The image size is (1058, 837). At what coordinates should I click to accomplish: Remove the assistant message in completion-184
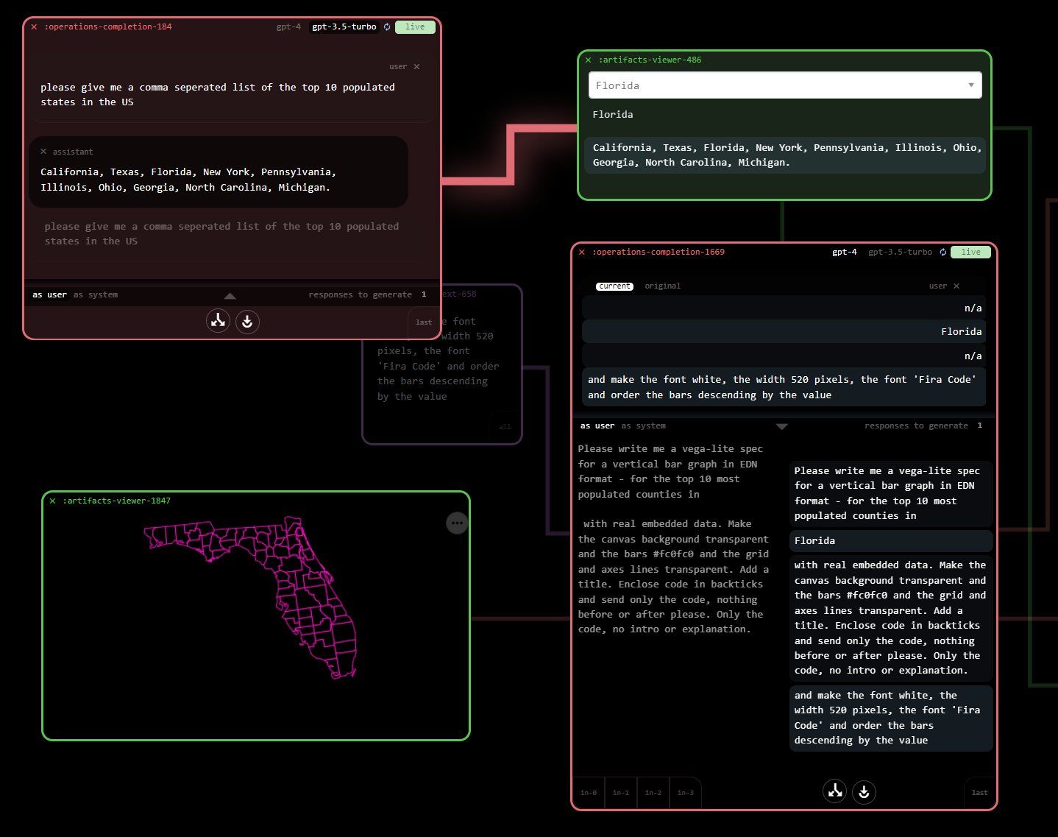click(43, 152)
